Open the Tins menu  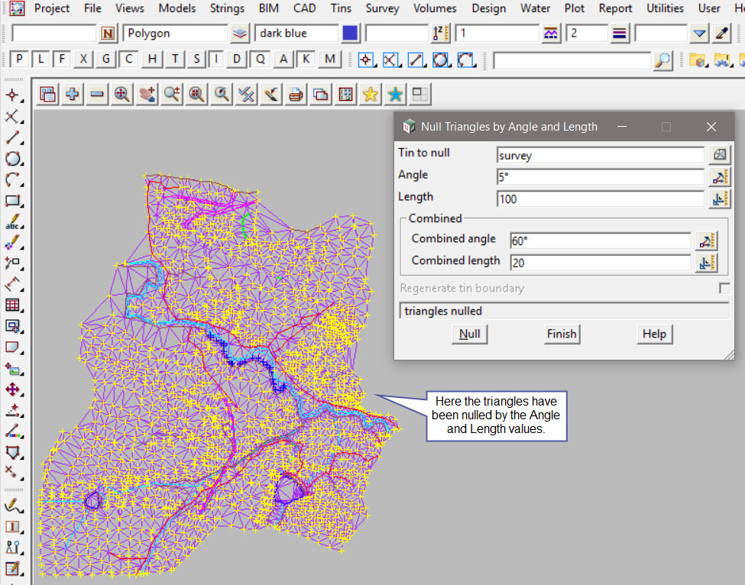(341, 8)
